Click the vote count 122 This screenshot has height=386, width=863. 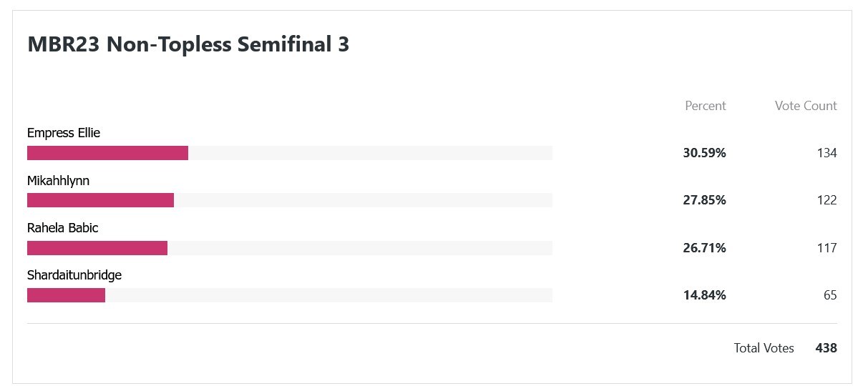pos(827,200)
